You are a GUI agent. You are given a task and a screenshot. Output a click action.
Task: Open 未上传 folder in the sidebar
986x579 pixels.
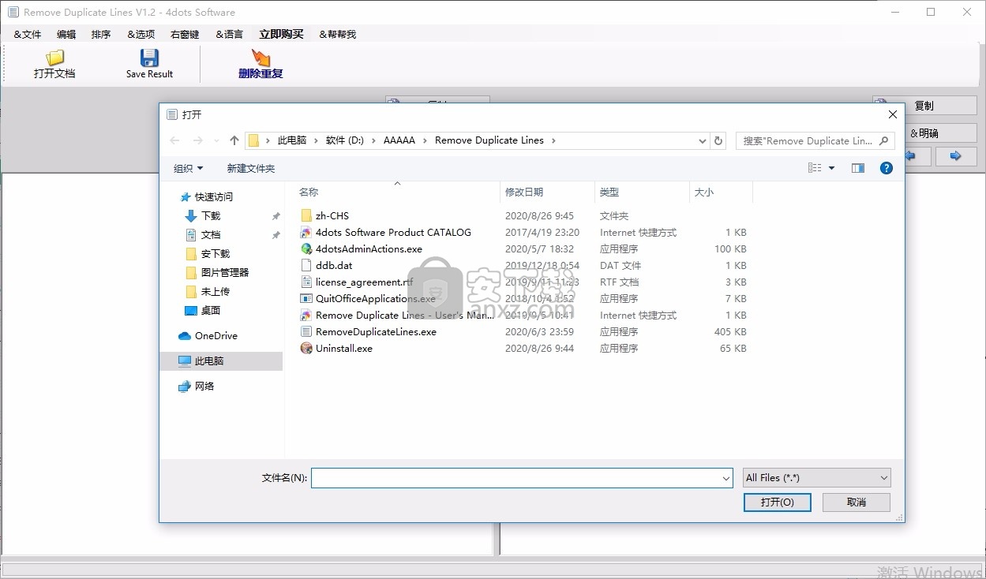click(x=216, y=291)
